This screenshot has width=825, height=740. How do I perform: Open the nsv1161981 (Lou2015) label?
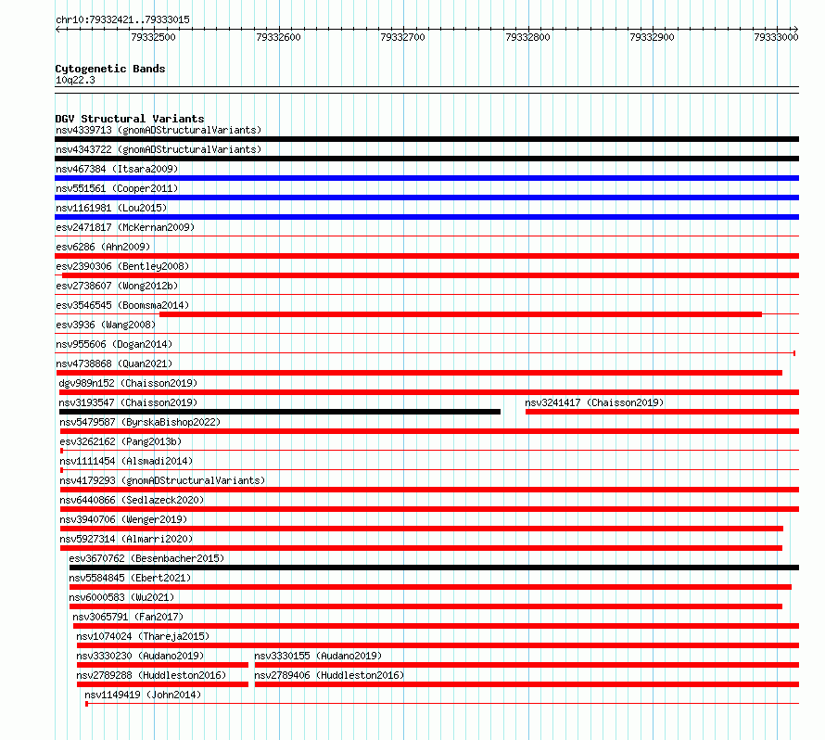(111, 208)
